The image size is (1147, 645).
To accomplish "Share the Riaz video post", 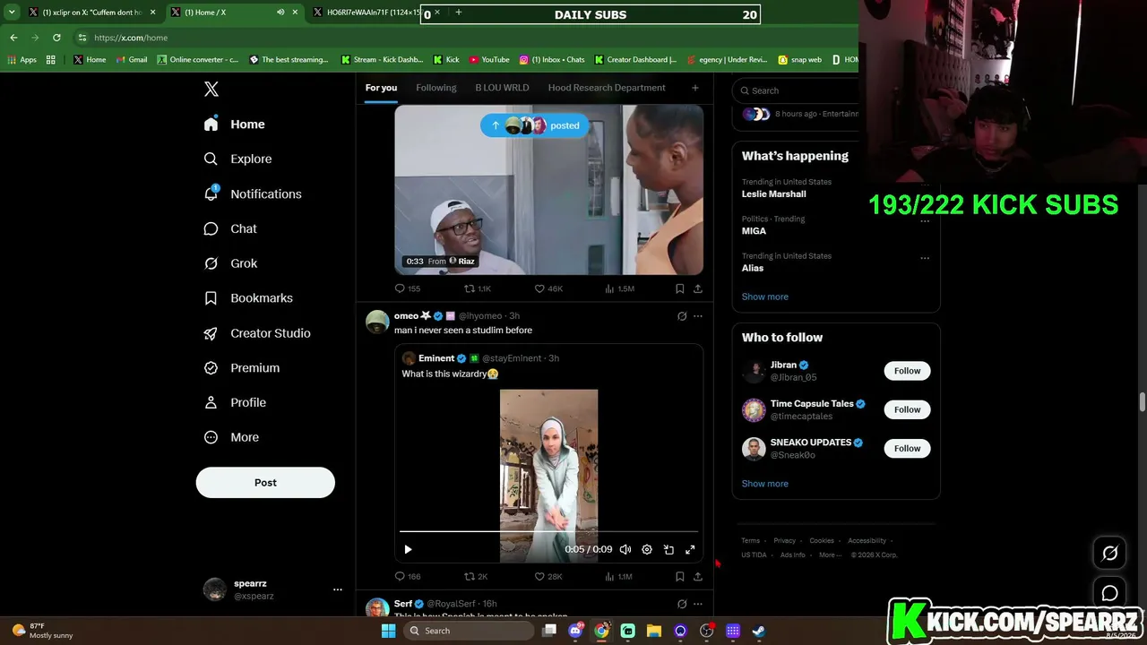I will [x=698, y=288].
